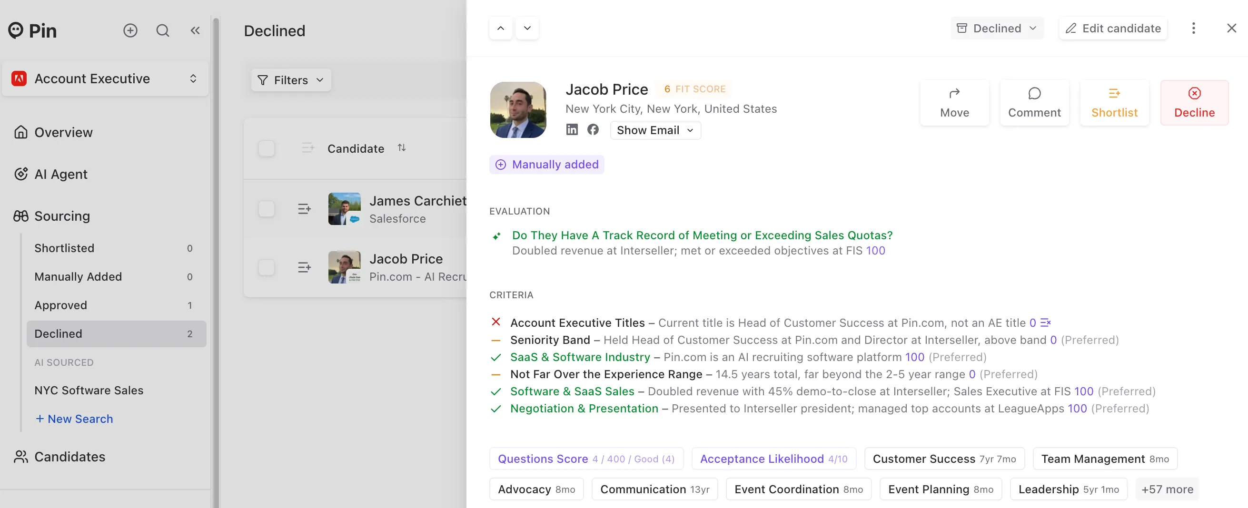Image resolution: width=1248 pixels, height=508 pixels.
Task: Open NYC Software Sales search
Action: [x=89, y=390]
